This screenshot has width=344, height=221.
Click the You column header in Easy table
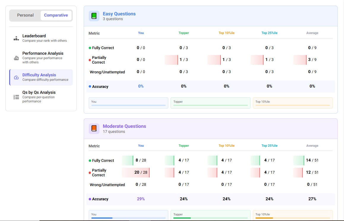141,33
